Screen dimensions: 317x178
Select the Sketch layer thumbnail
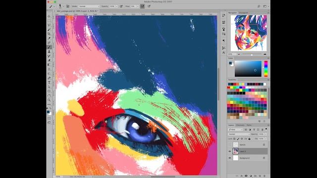pyautogui.click(x=236, y=144)
